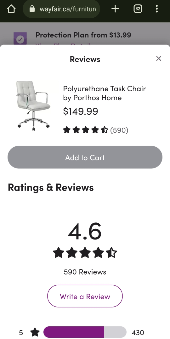The height and width of the screenshot is (339, 170).
Task: Click the purple 5-star rating bar
Action: [x=85, y=332]
